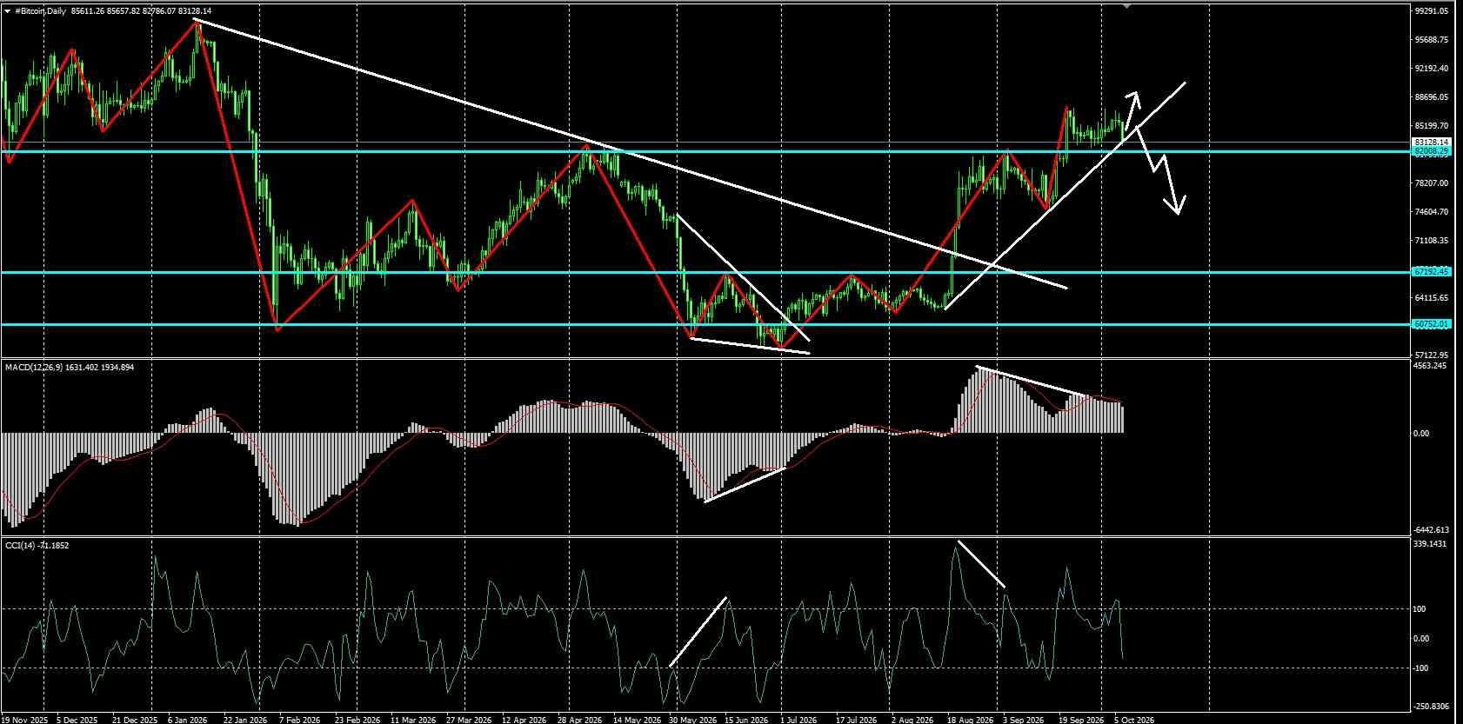
Task: Click the 92192.40 value on price axis
Action: tap(1432, 69)
